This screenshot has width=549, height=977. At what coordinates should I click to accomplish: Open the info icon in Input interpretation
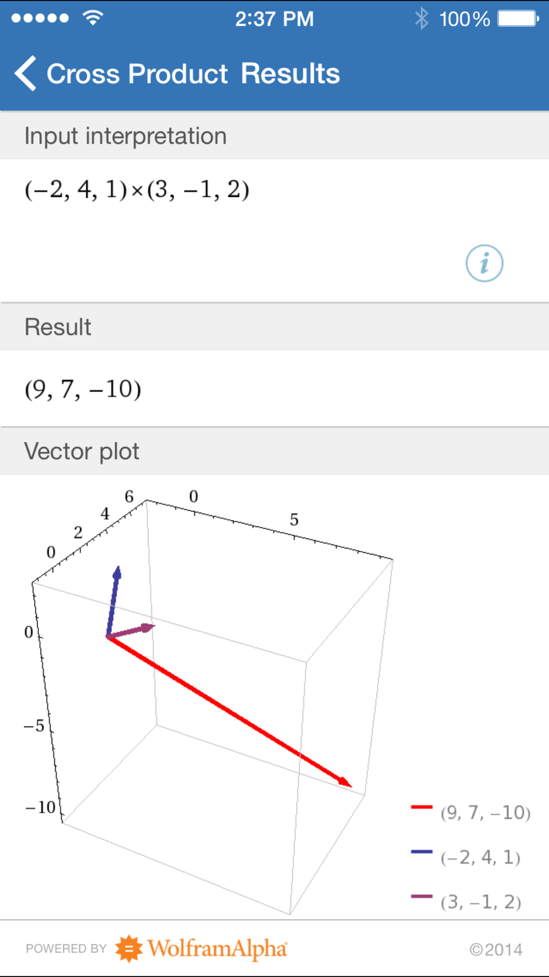(484, 263)
